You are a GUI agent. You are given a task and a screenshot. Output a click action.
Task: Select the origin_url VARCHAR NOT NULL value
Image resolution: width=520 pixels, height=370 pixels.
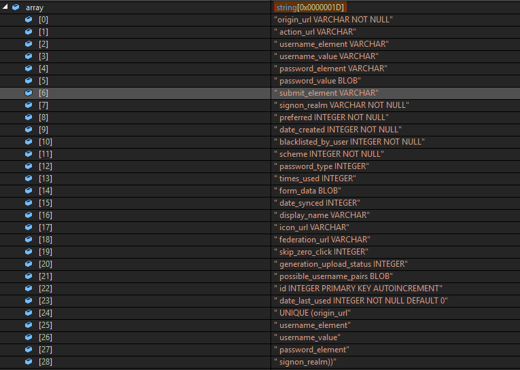(333, 19)
